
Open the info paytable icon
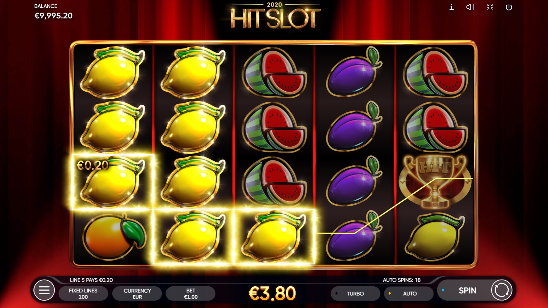coord(451,7)
